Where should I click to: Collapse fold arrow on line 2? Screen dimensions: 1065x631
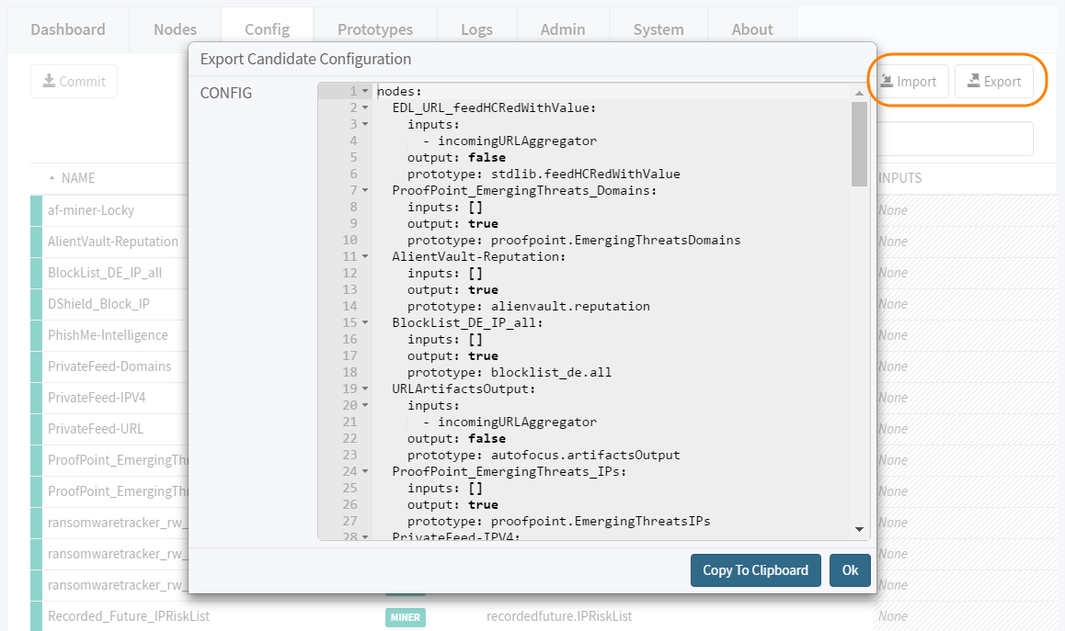[x=365, y=108]
